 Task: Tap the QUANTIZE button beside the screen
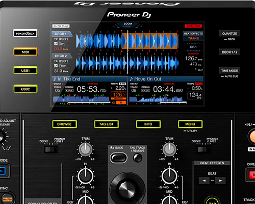[x=229, y=33]
